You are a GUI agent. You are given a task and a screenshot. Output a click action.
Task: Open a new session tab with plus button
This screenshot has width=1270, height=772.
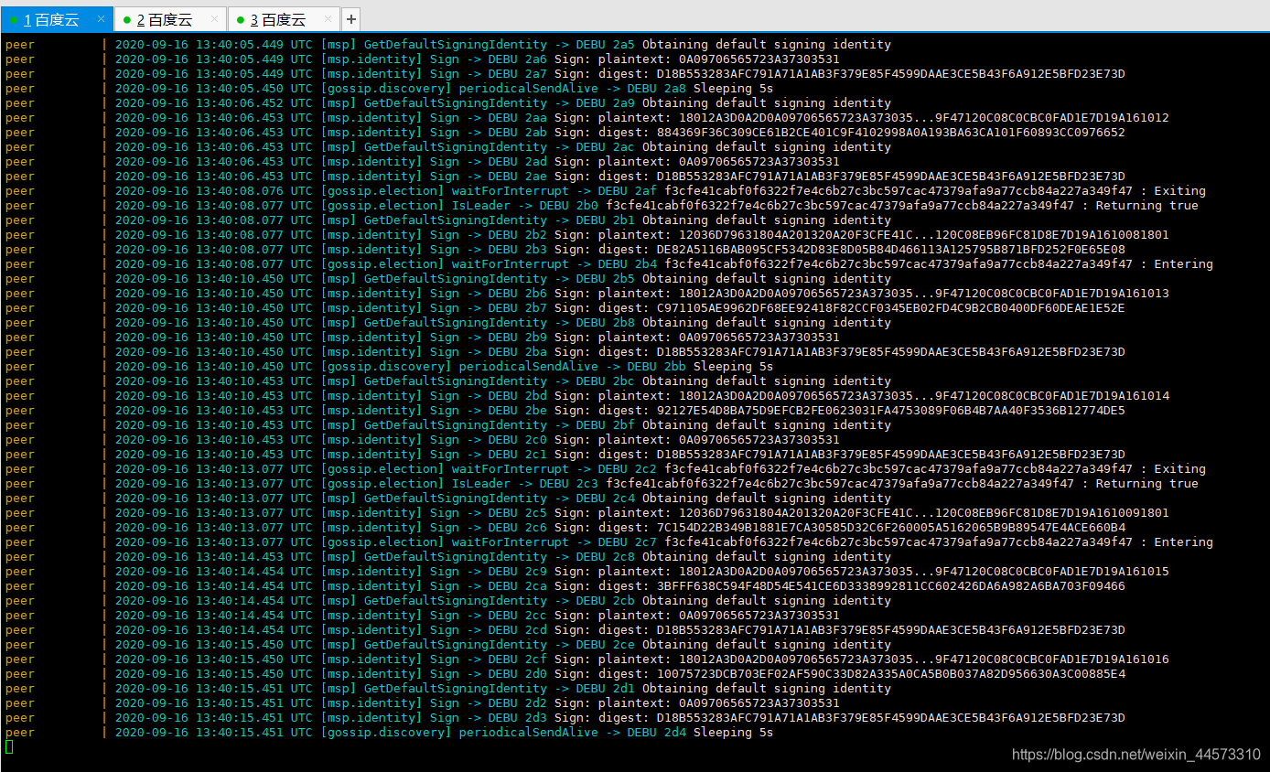(x=351, y=19)
